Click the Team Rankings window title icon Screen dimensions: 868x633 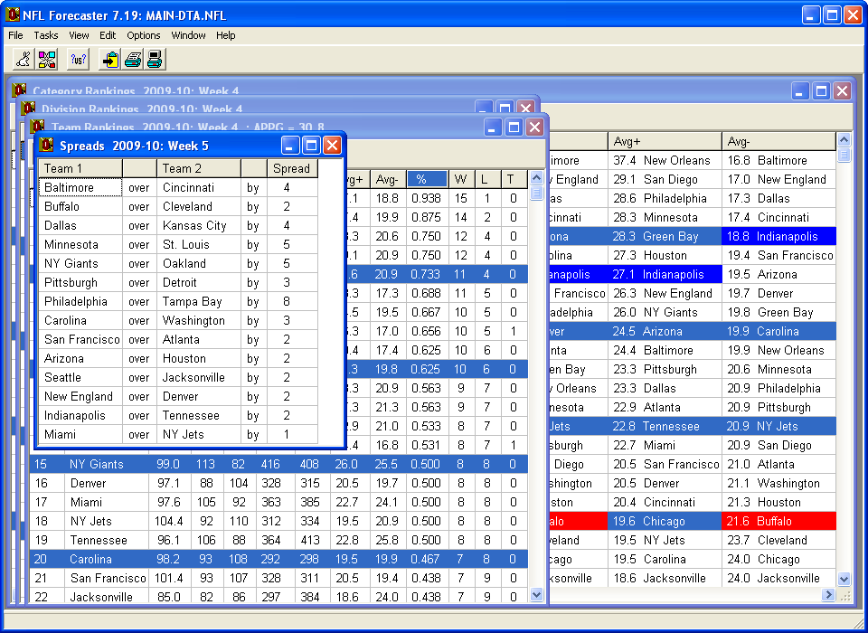click(x=37, y=126)
